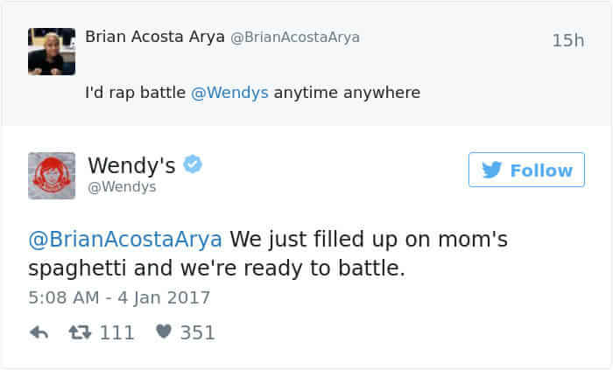Click the reply arrow icon
The height and width of the screenshot is (370, 613).
[x=39, y=332]
